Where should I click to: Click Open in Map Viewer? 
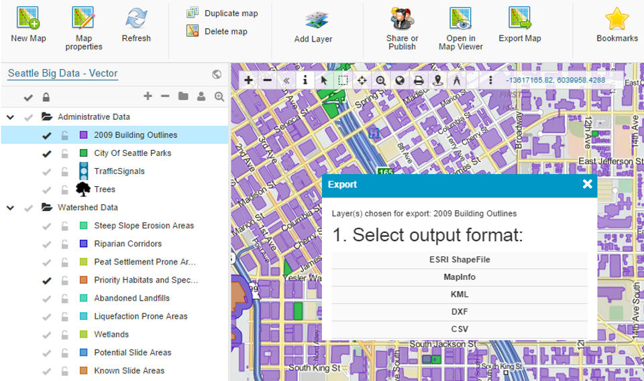[460, 28]
